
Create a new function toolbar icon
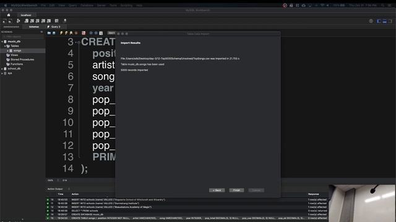tap(49, 21)
